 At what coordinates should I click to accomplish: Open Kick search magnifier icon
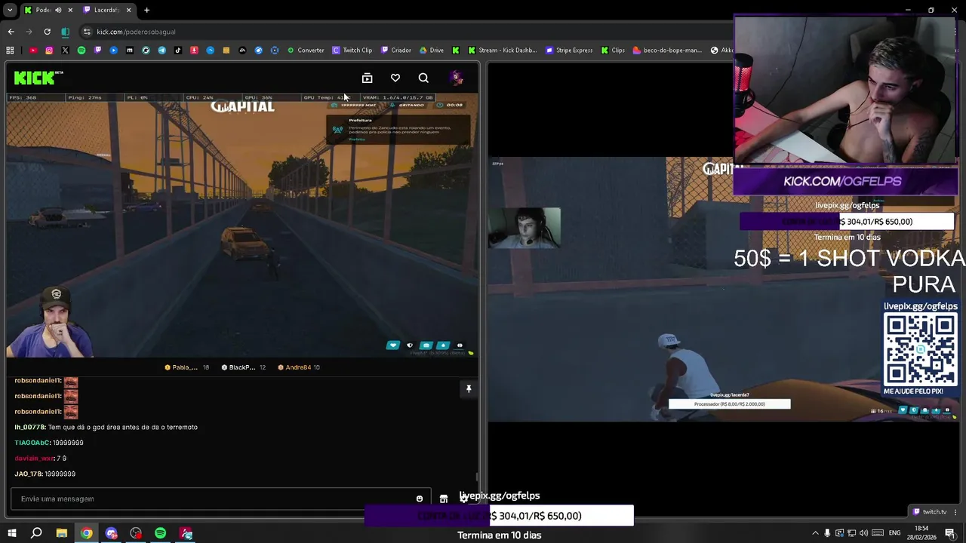(x=423, y=78)
